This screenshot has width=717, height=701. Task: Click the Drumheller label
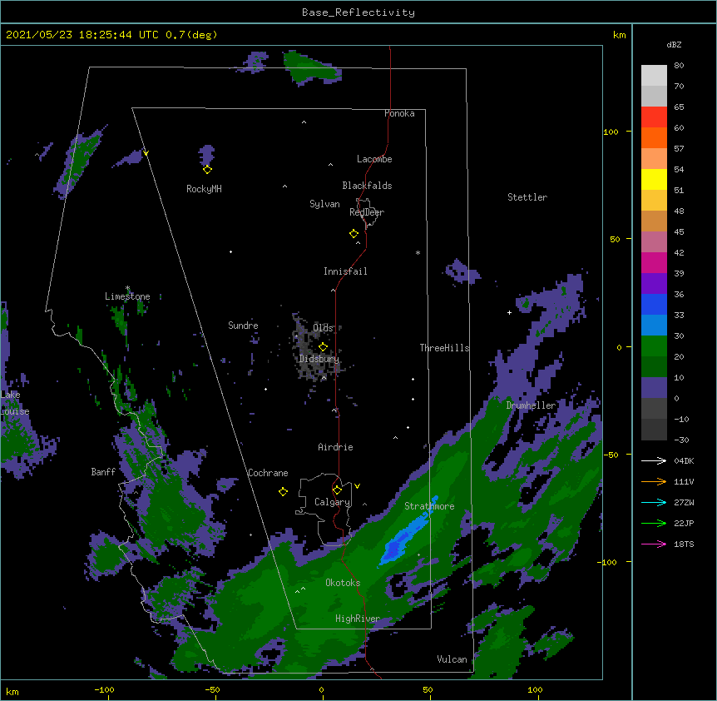point(531,405)
